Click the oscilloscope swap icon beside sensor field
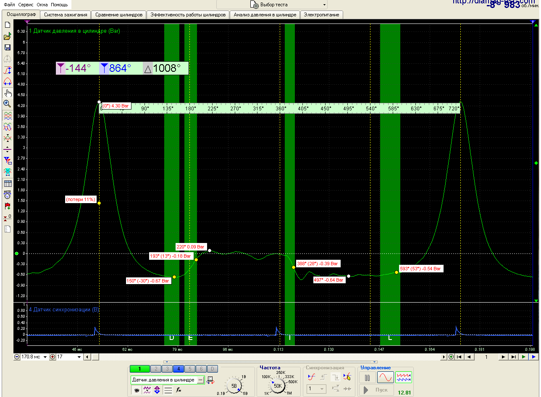 (210, 380)
